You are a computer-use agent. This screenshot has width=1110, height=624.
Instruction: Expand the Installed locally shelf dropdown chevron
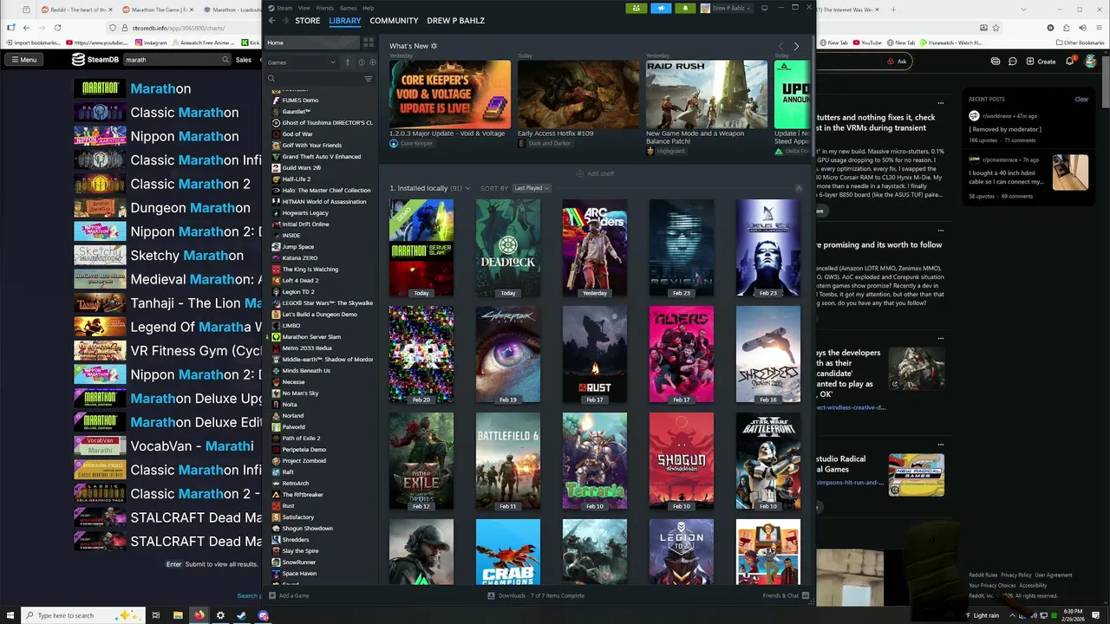tap(467, 188)
